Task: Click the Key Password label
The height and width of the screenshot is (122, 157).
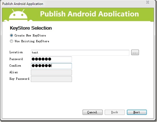Action: (19, 79)
